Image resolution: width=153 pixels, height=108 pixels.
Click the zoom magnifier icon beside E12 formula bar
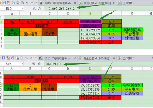(34, 64)
